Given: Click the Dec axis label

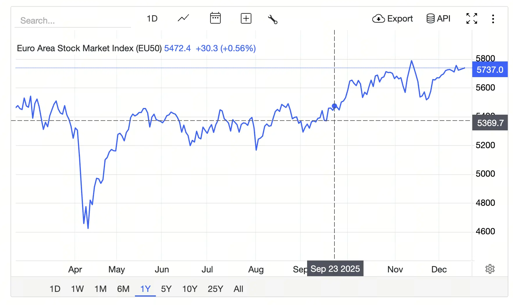Looking at the screenshot, I should pos(439,269).
